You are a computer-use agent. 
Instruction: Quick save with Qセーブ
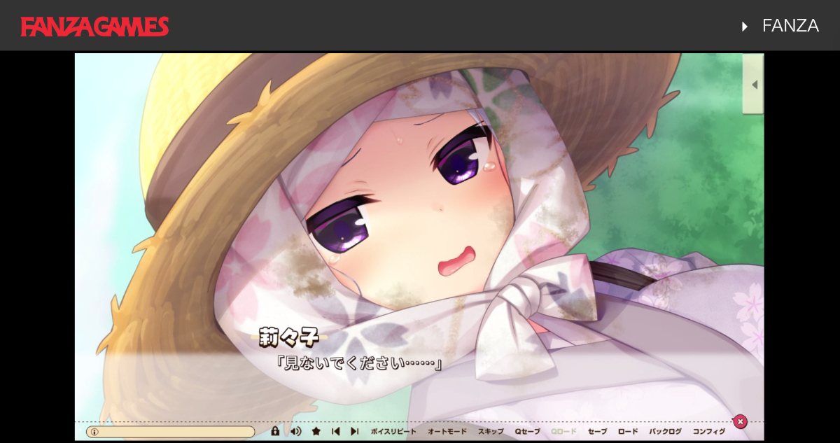coord(528,432)
